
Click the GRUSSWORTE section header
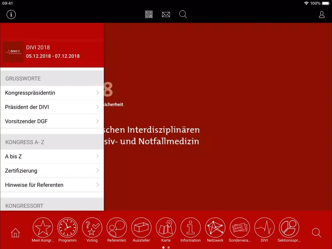click(x=52, y=78)
